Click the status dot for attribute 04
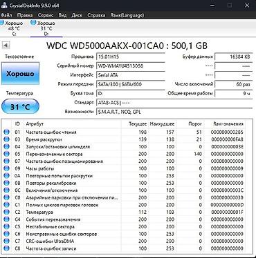Screen dimensions: 256x258 click(x=6, y=146)
